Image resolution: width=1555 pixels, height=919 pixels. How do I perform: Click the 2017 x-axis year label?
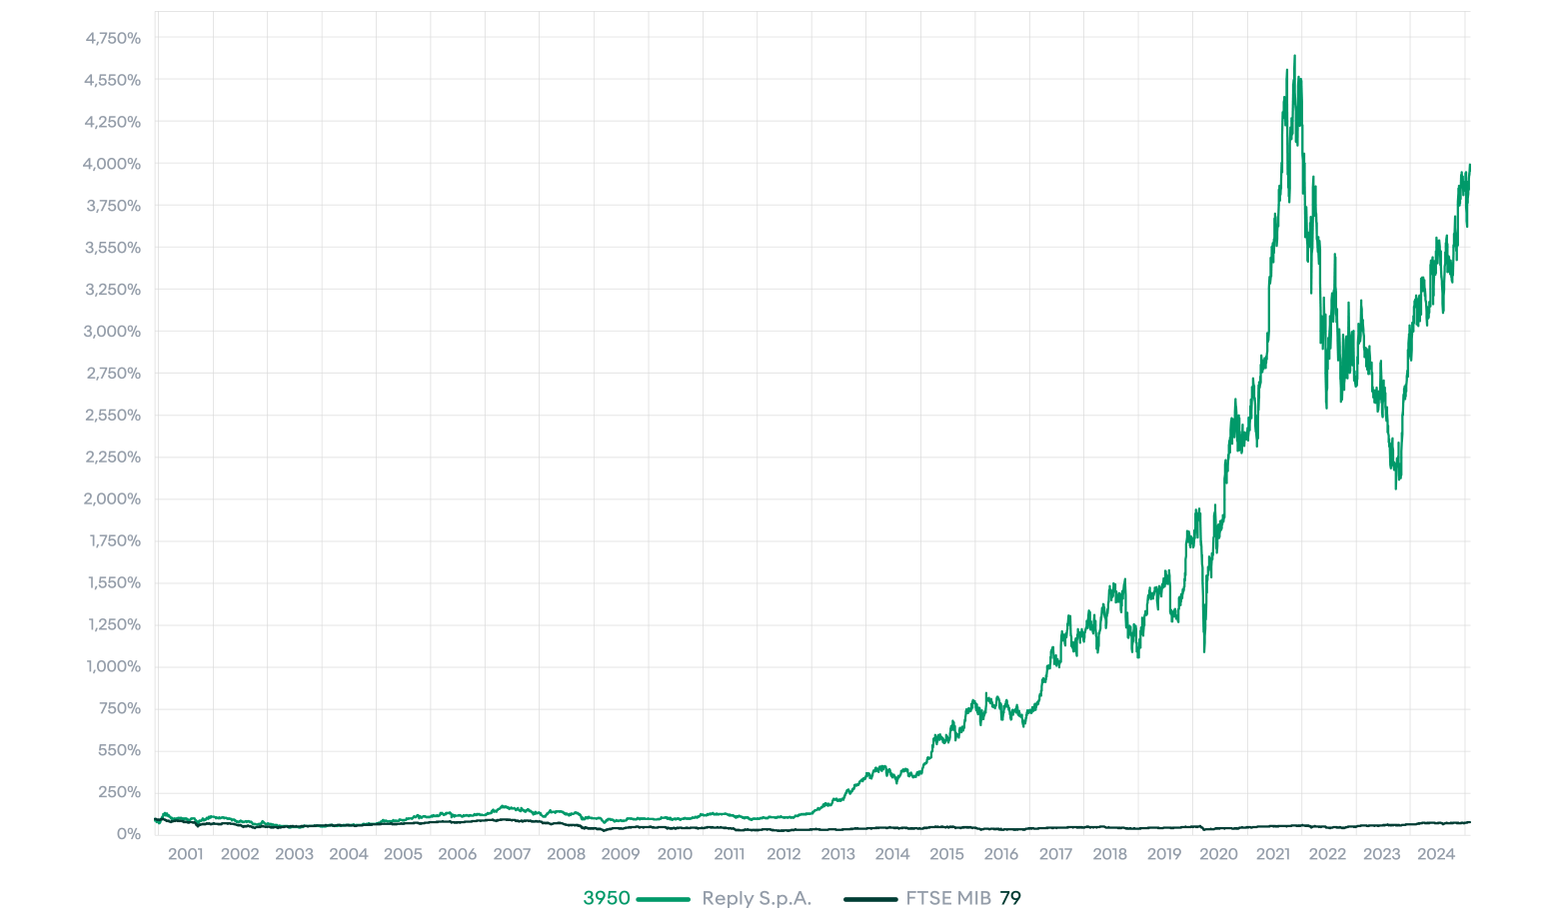tap(1056, 854)
